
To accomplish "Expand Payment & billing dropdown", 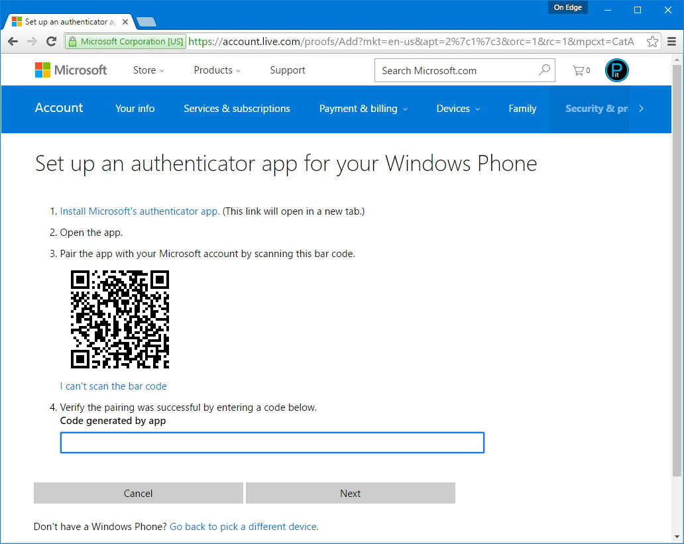I will [x=363, y=109].
